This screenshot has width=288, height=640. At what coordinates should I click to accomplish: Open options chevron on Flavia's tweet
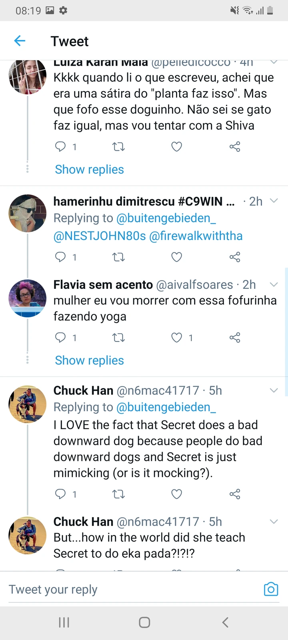pyautogui.click(x=274, y=284)
